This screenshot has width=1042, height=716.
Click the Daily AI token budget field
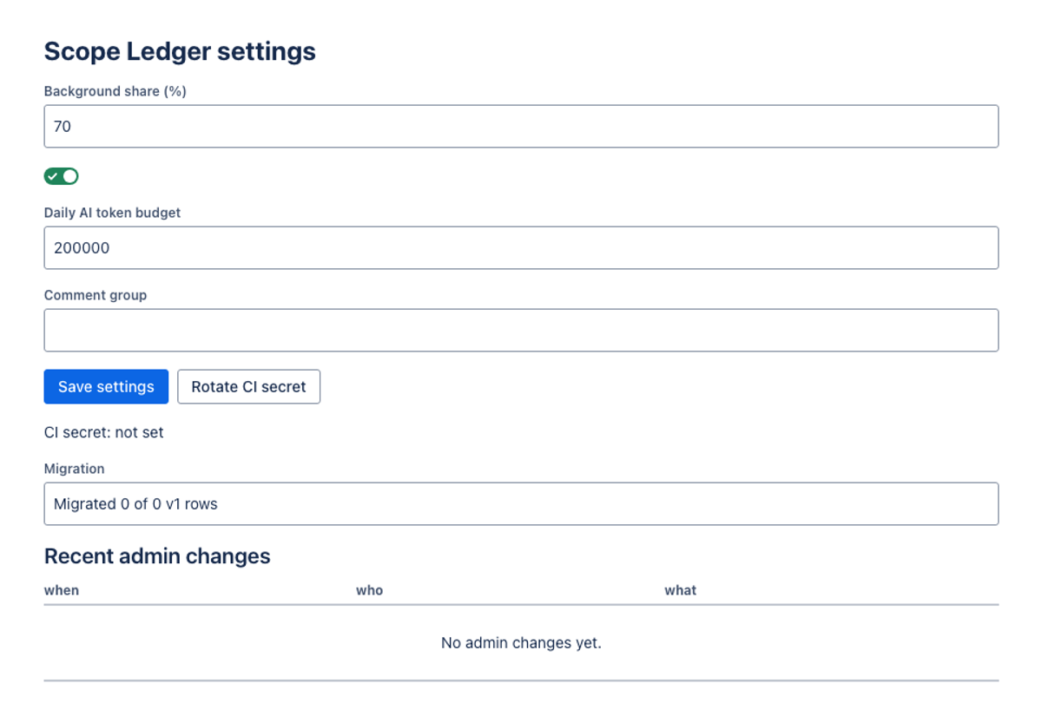(521, 247)
